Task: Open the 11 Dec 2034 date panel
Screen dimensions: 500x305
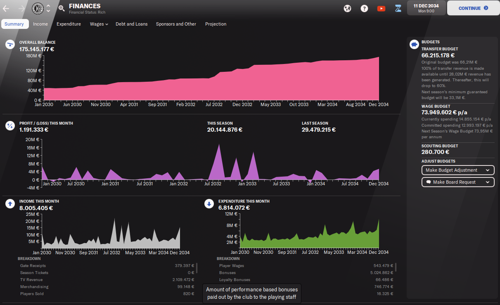Action: (426, 8)
